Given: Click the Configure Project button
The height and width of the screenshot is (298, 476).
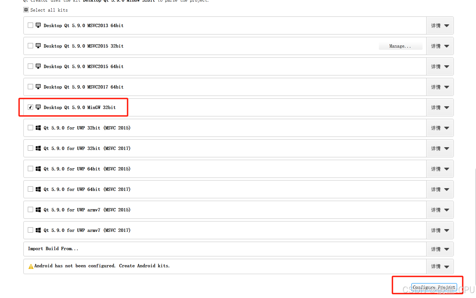Looking at the screenshot, I should [x=434, y=287].
